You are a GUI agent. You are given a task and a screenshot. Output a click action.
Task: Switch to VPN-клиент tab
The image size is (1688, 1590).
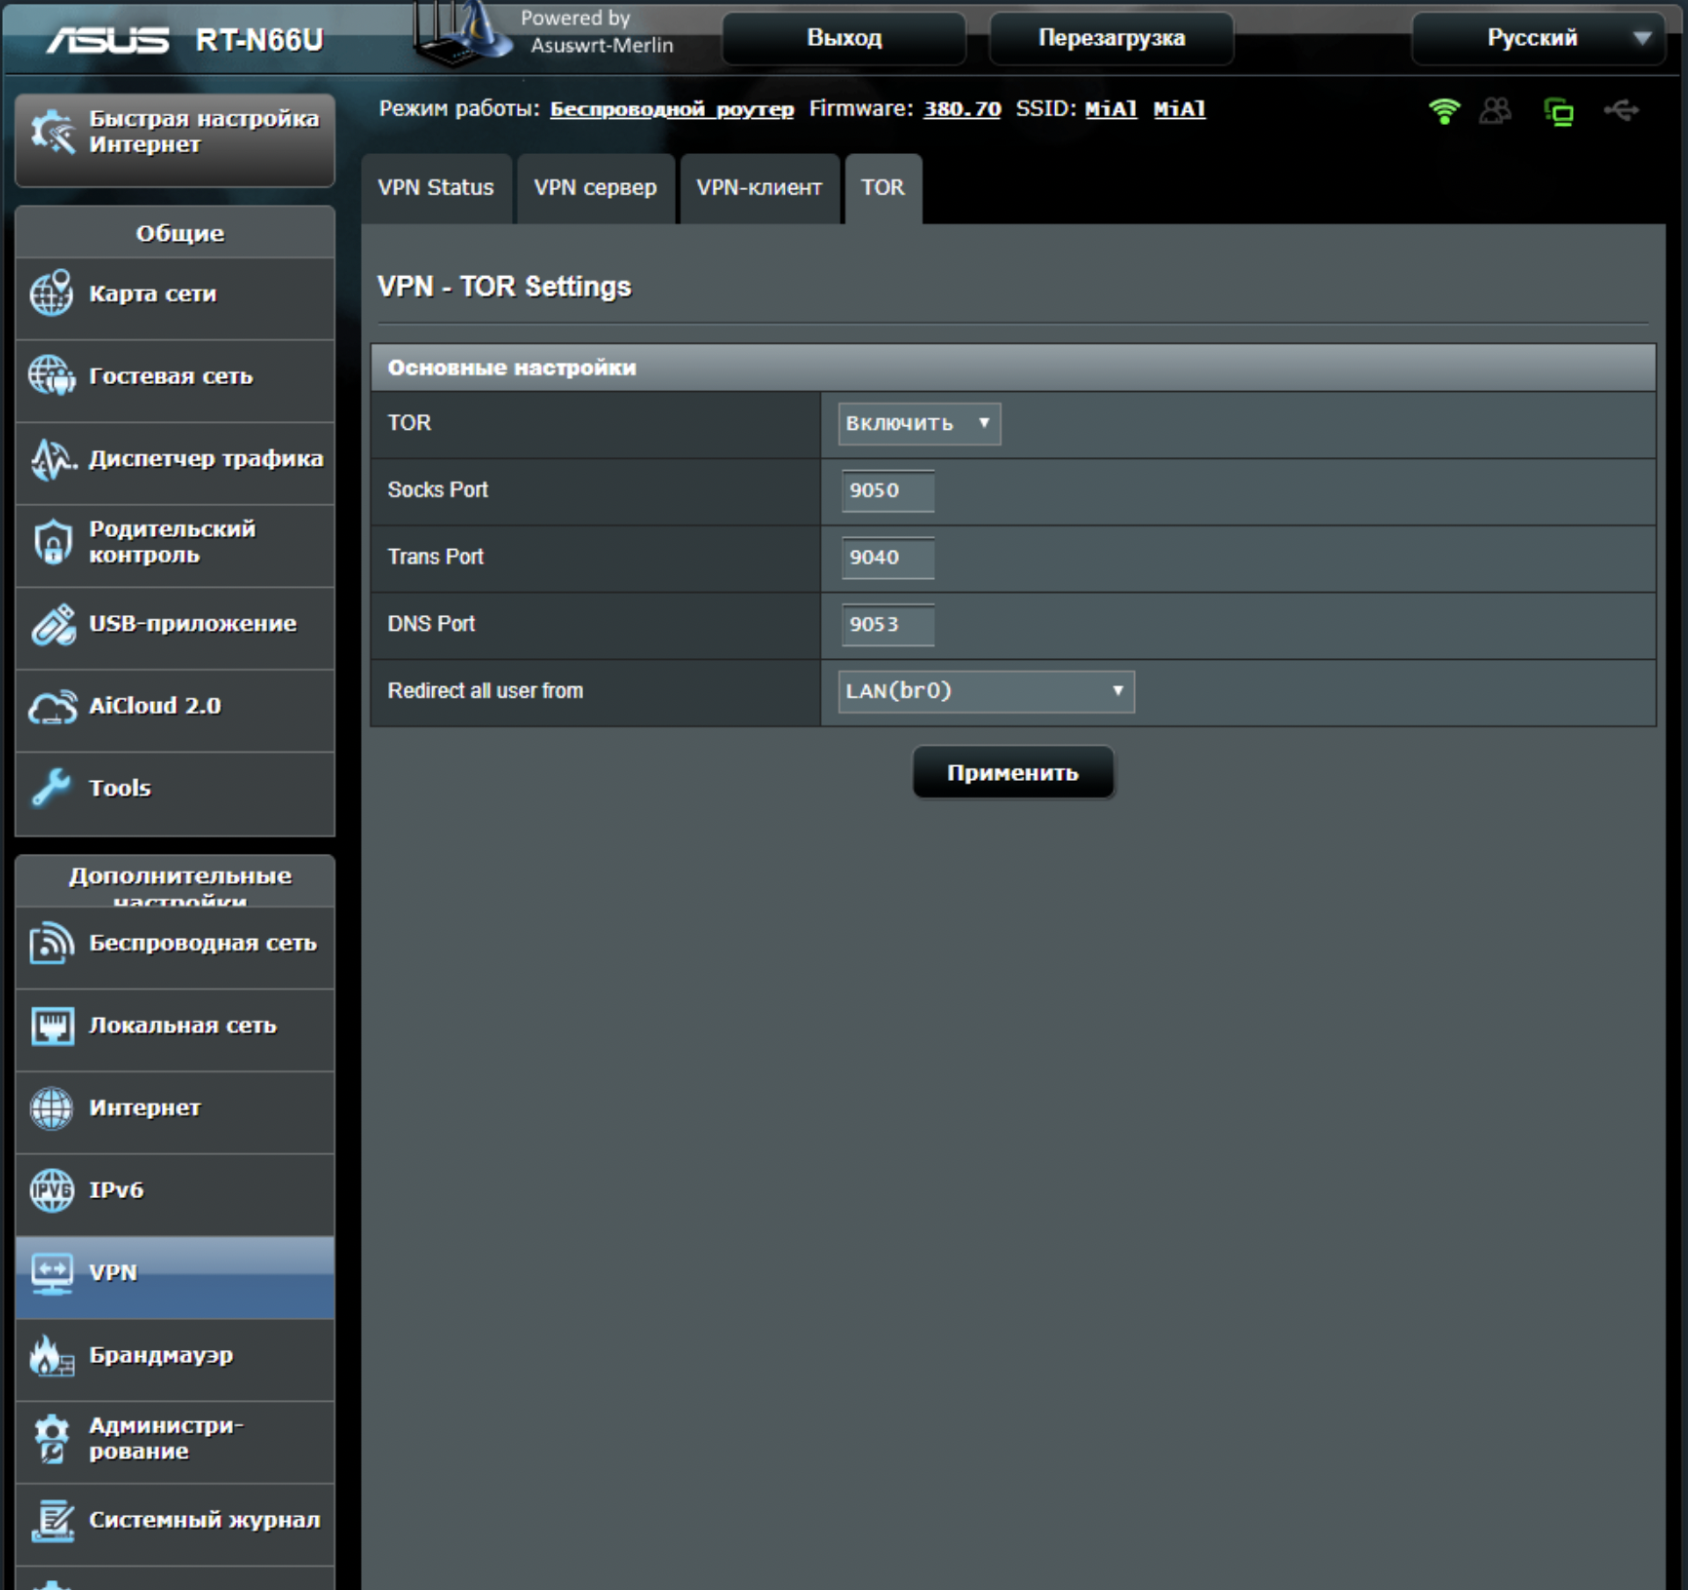(759, 188)
